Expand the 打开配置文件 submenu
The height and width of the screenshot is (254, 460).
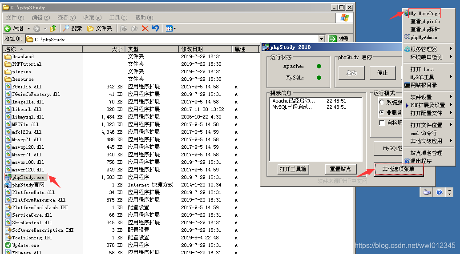[x=428, y=113]
